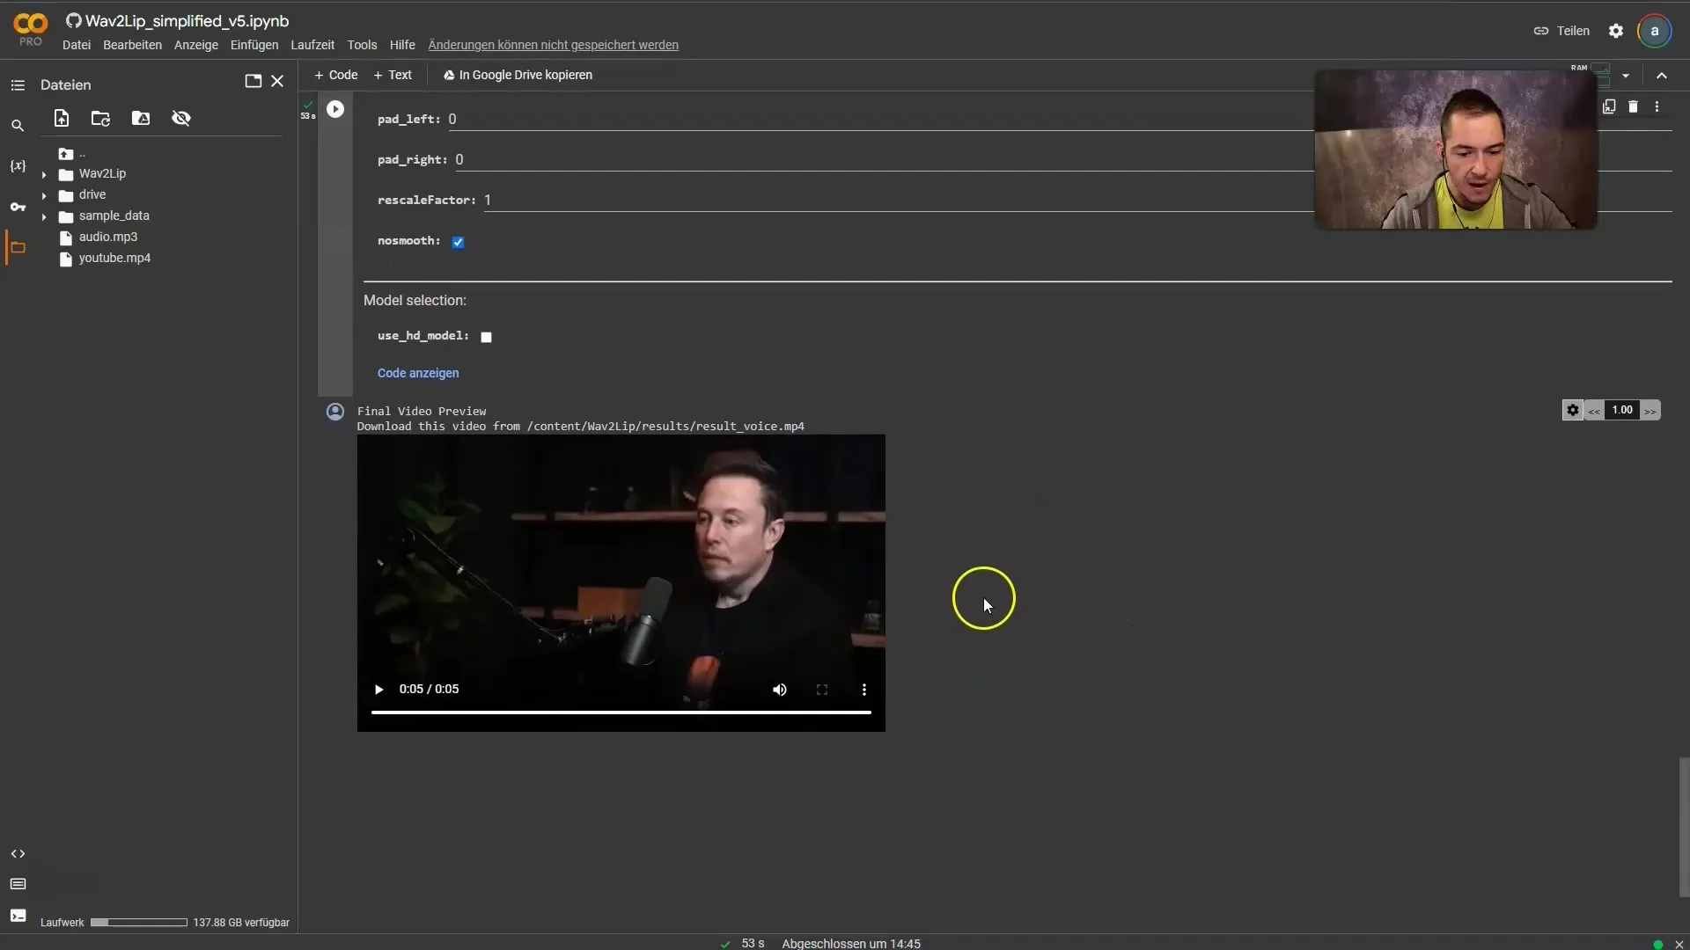The height and width of the screenshot is (950, 1690).
Task: Open Colab settings gear icon
Action: [1616, 31]
